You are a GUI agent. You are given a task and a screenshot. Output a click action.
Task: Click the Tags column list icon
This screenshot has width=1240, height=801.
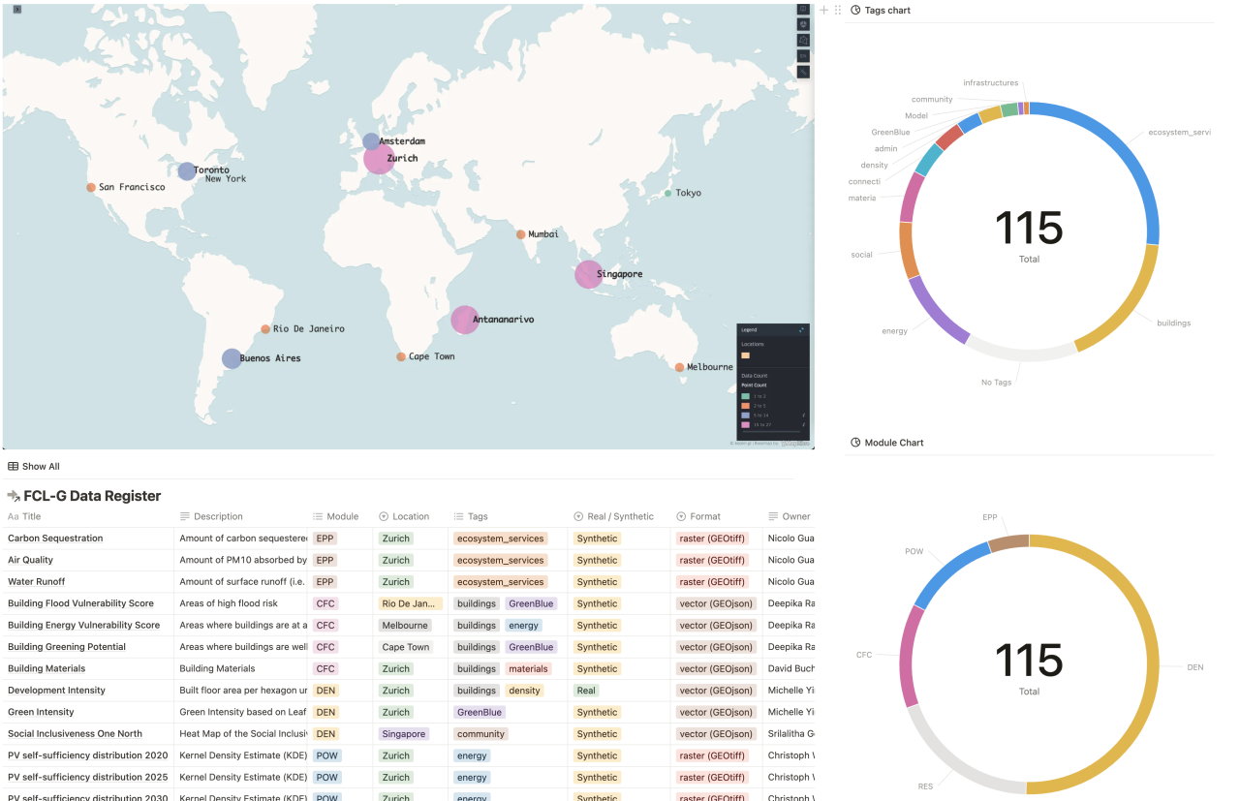(458, 516)
